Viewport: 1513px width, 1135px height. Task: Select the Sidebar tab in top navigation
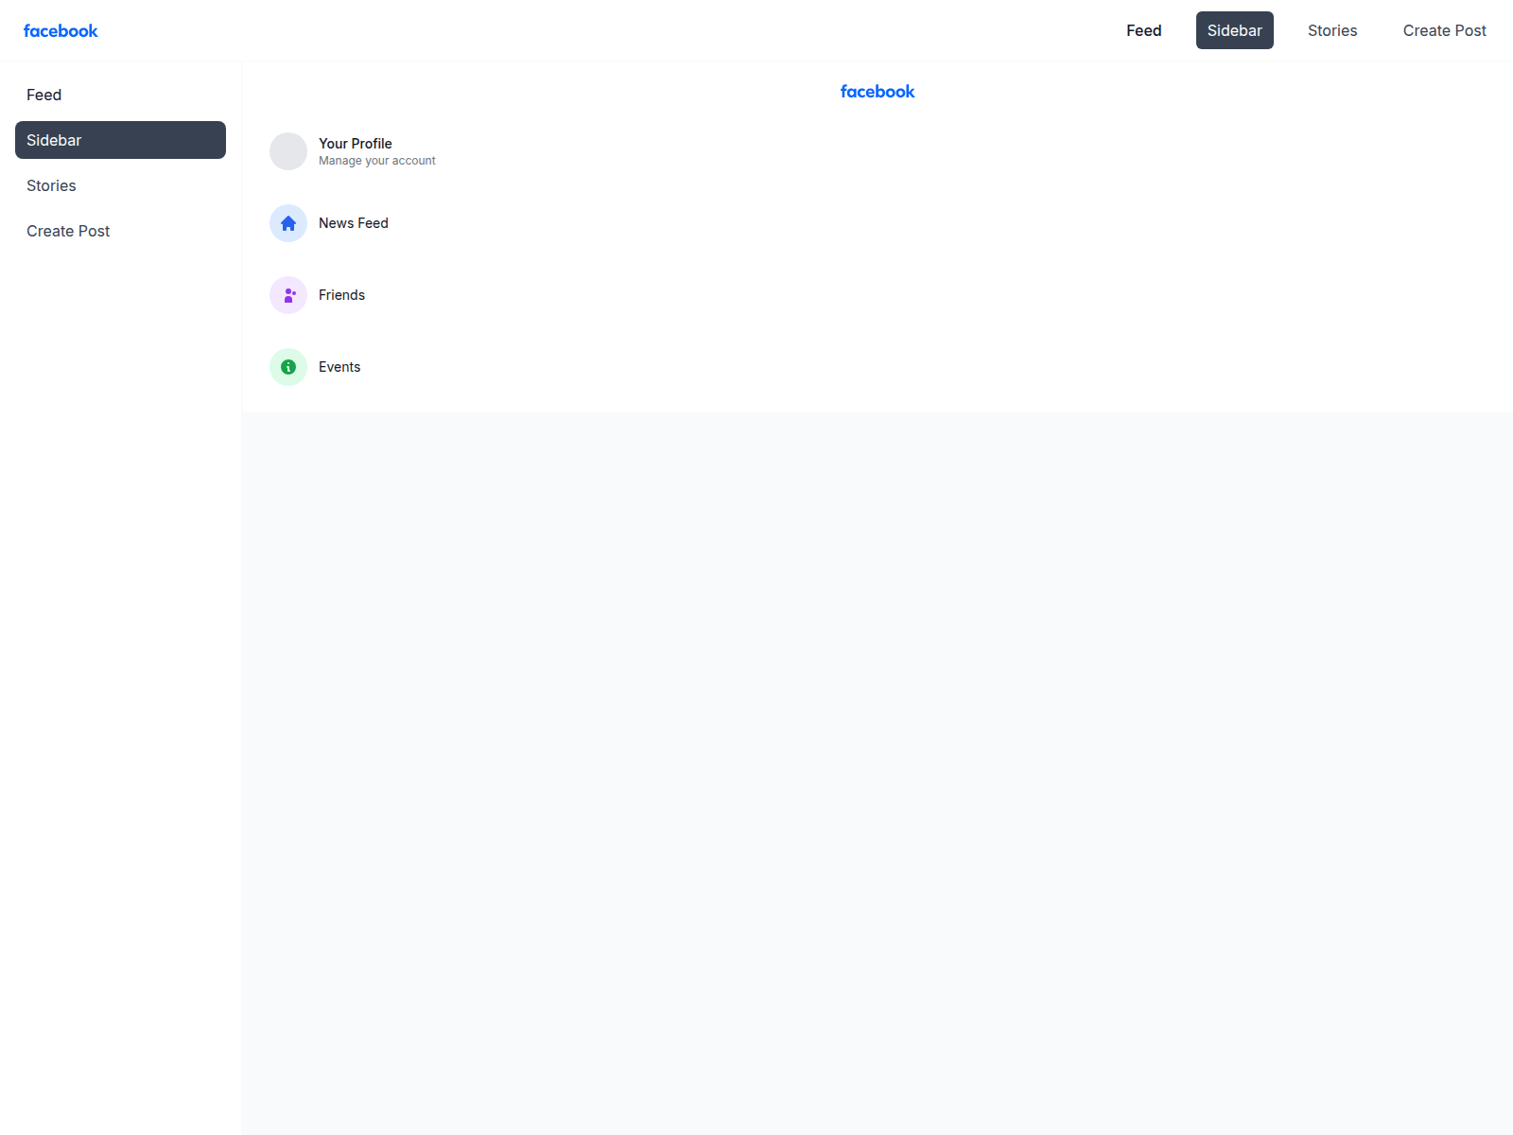pyautogui.click(x=1234, y=30)
